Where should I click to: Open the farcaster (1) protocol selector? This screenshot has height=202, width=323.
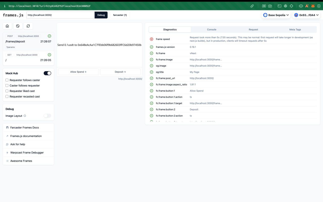coord(120,15)
